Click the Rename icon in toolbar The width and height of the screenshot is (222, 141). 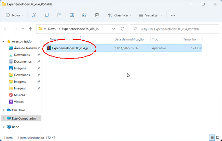72,15
